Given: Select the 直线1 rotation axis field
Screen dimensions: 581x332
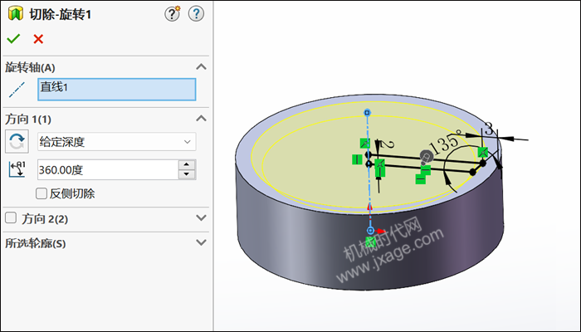Looking at the screenshot, I should [117, 90].
